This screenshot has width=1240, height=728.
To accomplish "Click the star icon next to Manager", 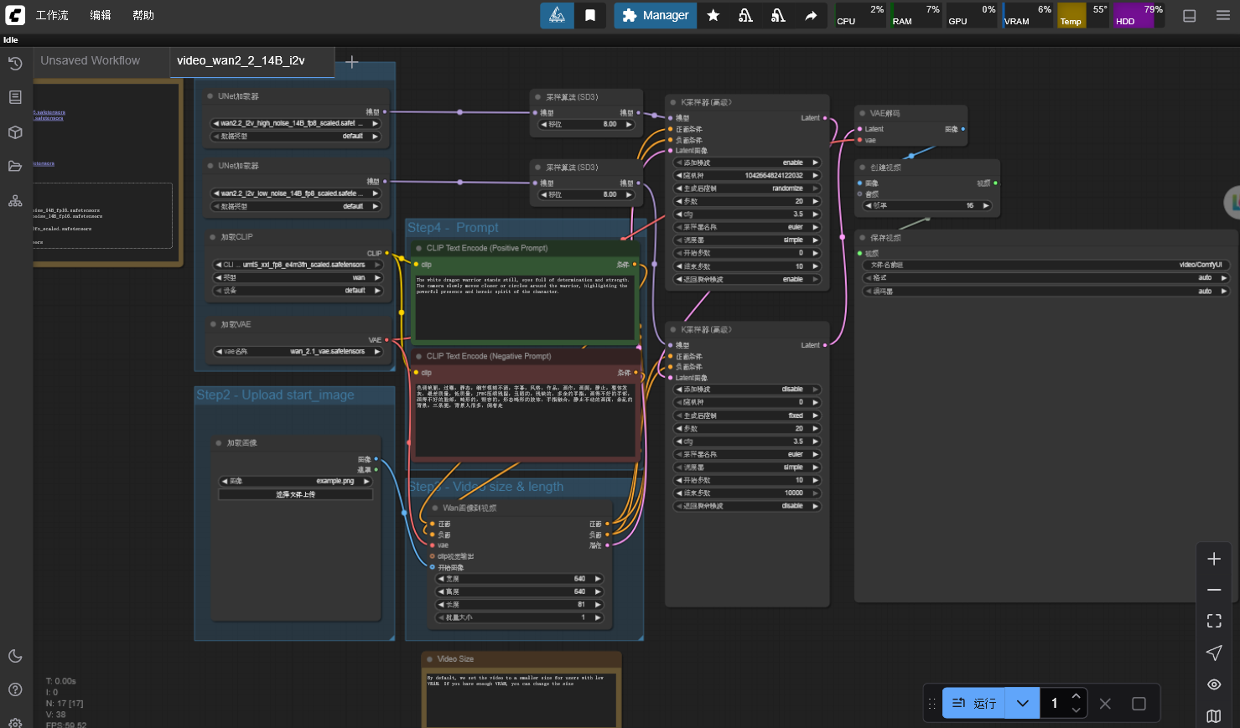I will 713,15.
